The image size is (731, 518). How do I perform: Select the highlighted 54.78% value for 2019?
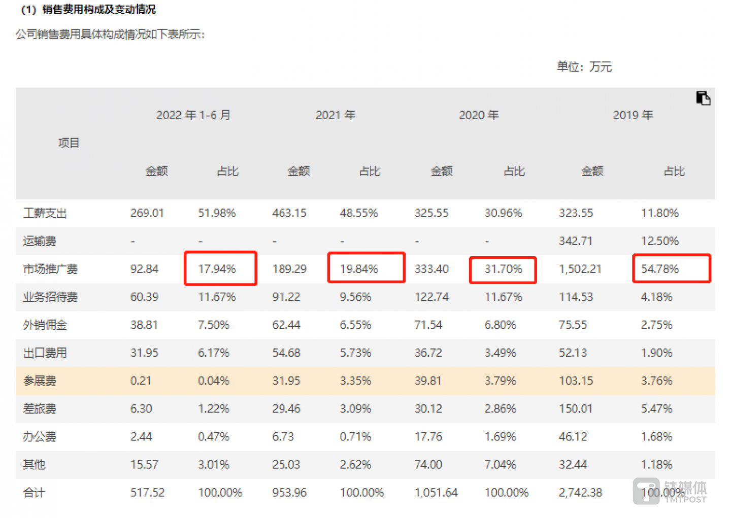tap(671, 268)
